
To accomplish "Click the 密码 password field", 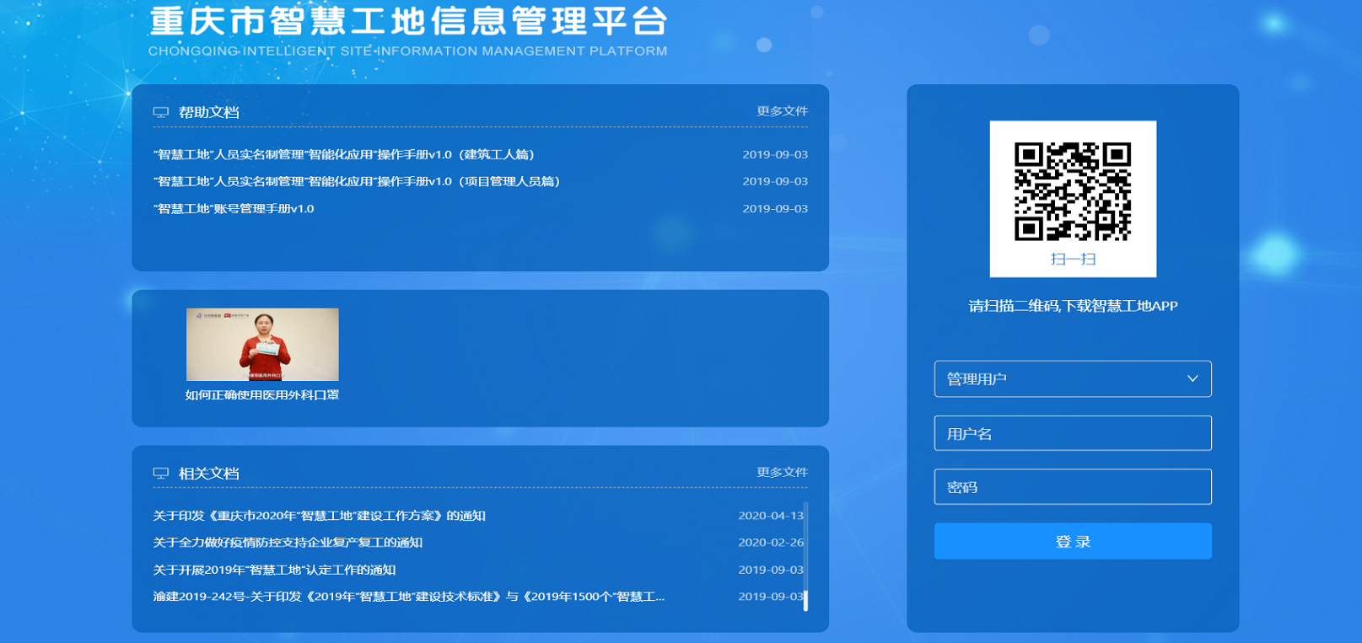I will coord(1073,487).
